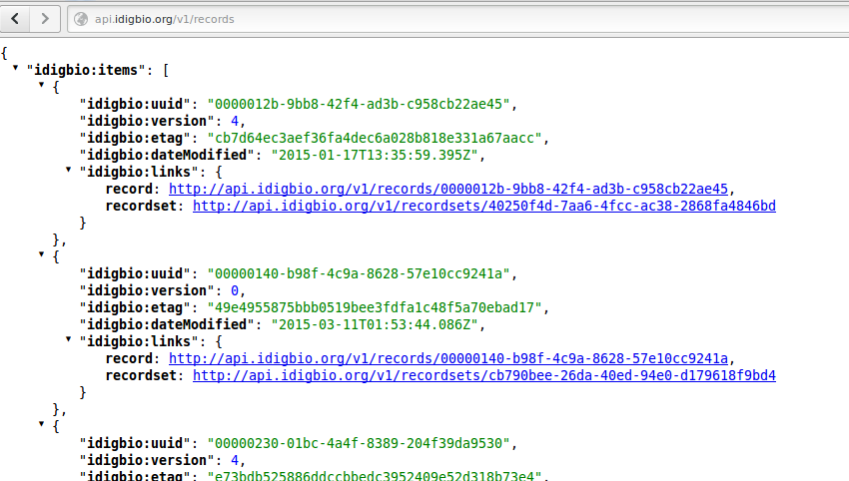This screenshot has height=481, width=849.
Task: Click "idigbio:etag" key of the 00000140 record
Action: click(135, 308)
